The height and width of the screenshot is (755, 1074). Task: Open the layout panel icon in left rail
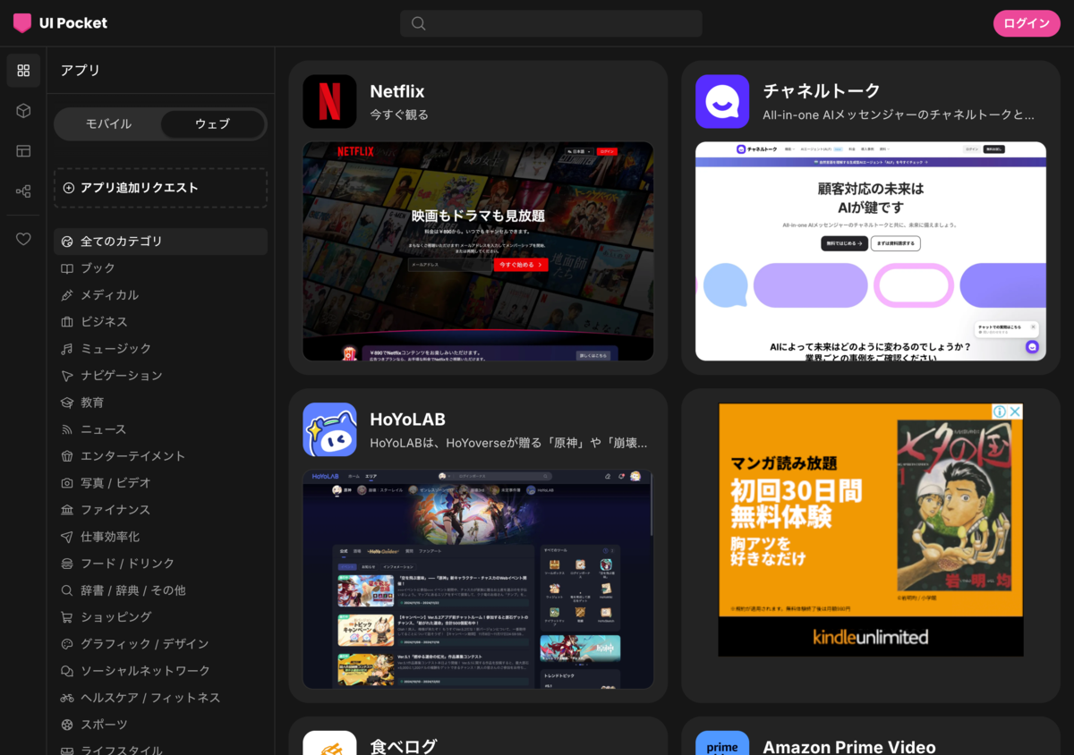click(23, 150)
